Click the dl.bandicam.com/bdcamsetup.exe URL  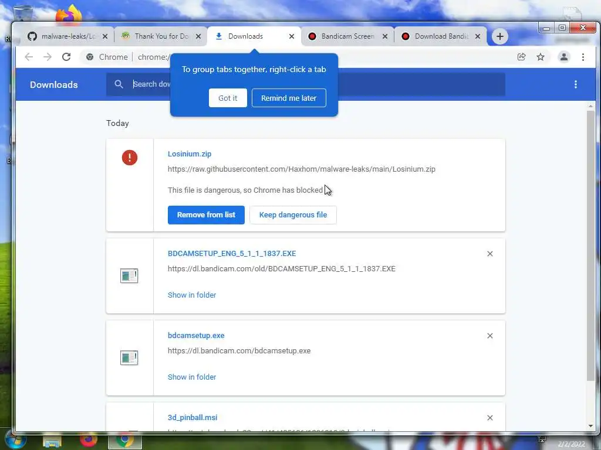[239, 351]
